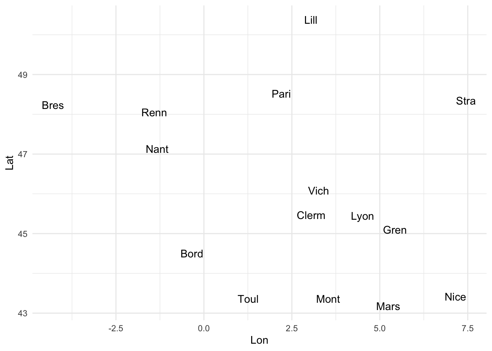Viewport: 492px width, 351px height.
Task: Click the Bord city label
Action: pos(192,254)
